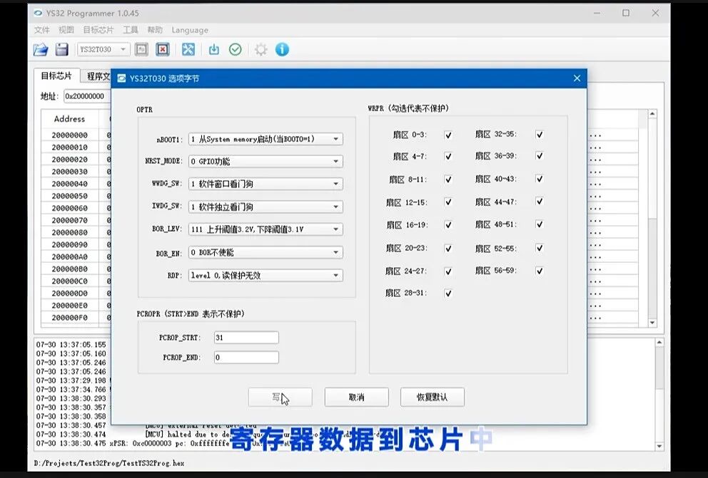Click log panel scrollbar down arrow

(x=659, y=447)
